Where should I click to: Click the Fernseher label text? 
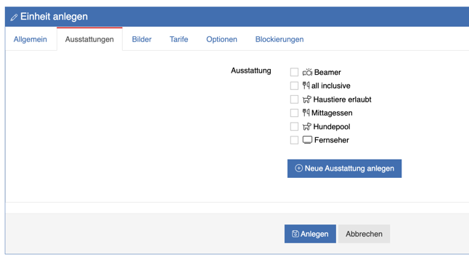pyautogui.click(x=332, y=140)
